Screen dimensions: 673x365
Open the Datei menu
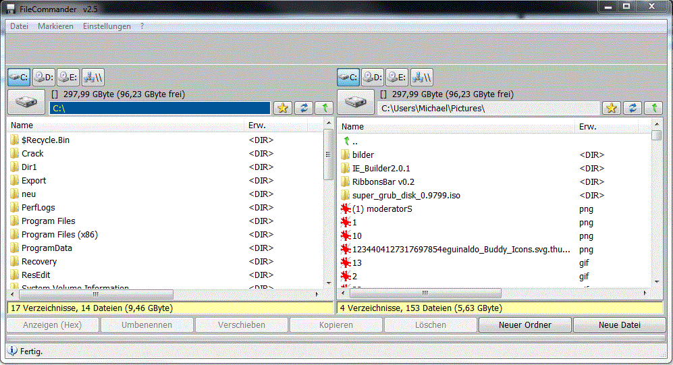(x=19, y=26)
